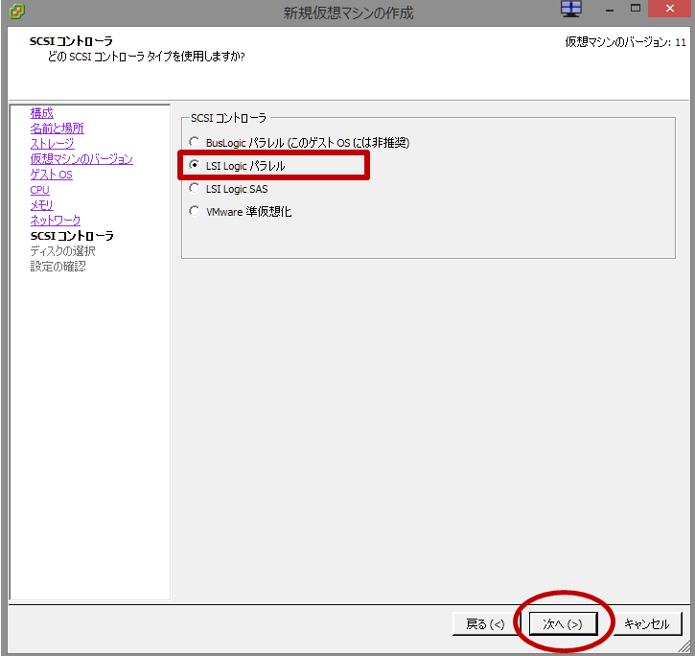
Task: Open the 名前と場所 step link
Action: click(57, 129)
